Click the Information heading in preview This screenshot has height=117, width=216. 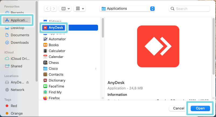117,95
